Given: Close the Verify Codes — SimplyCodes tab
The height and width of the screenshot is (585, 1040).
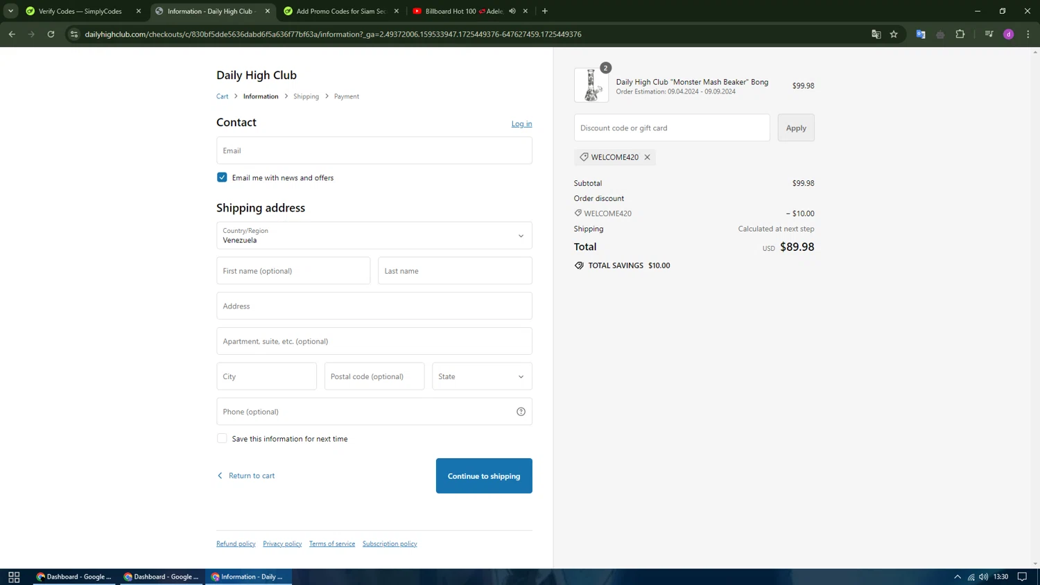Looking at the screenshot, I should 139,11.
